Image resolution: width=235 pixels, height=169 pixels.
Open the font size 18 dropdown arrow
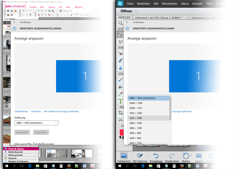pos(84,15)
